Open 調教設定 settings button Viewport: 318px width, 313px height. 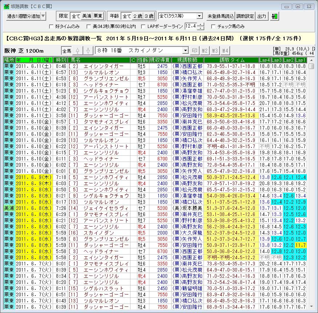245,16
